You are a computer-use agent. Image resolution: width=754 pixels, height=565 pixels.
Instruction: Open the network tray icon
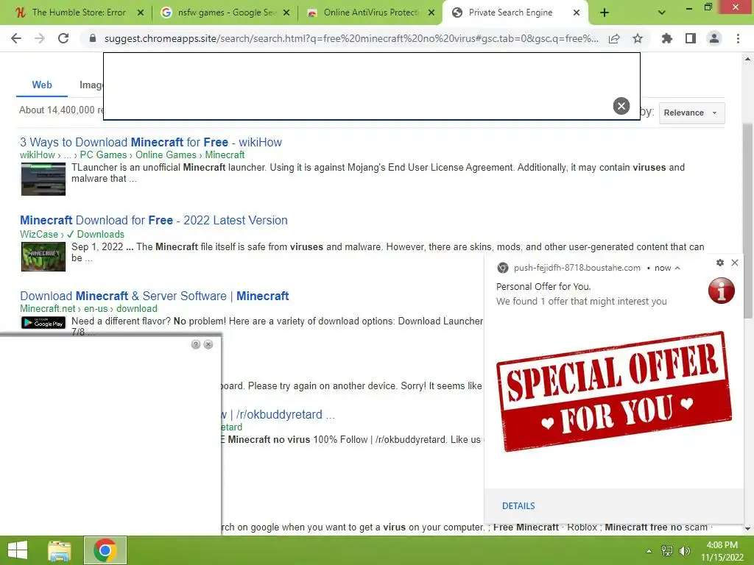coord(667,551)
